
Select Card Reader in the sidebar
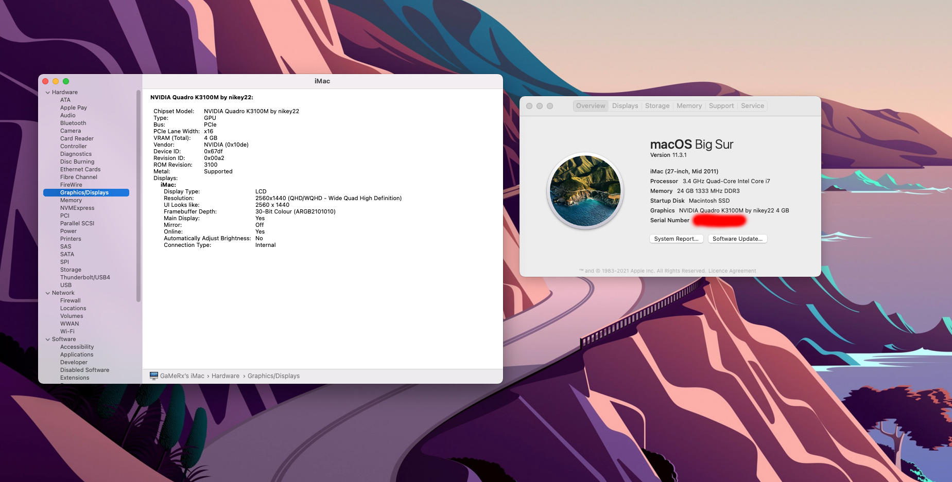[x=77, y=139]
